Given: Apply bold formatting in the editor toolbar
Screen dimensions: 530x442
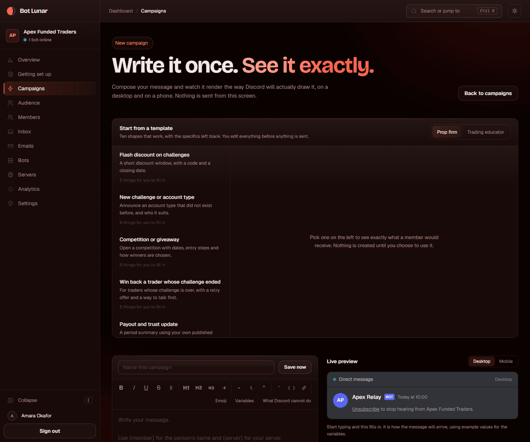Looking at the screenshot, I should 121,387.
